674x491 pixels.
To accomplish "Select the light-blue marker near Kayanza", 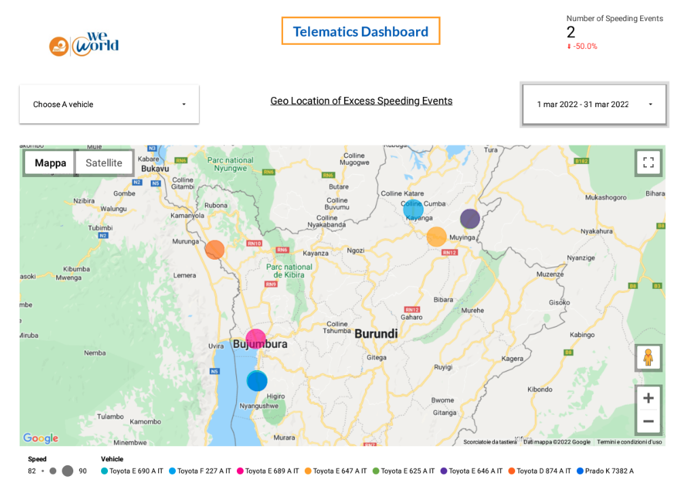I will [414, 209].
